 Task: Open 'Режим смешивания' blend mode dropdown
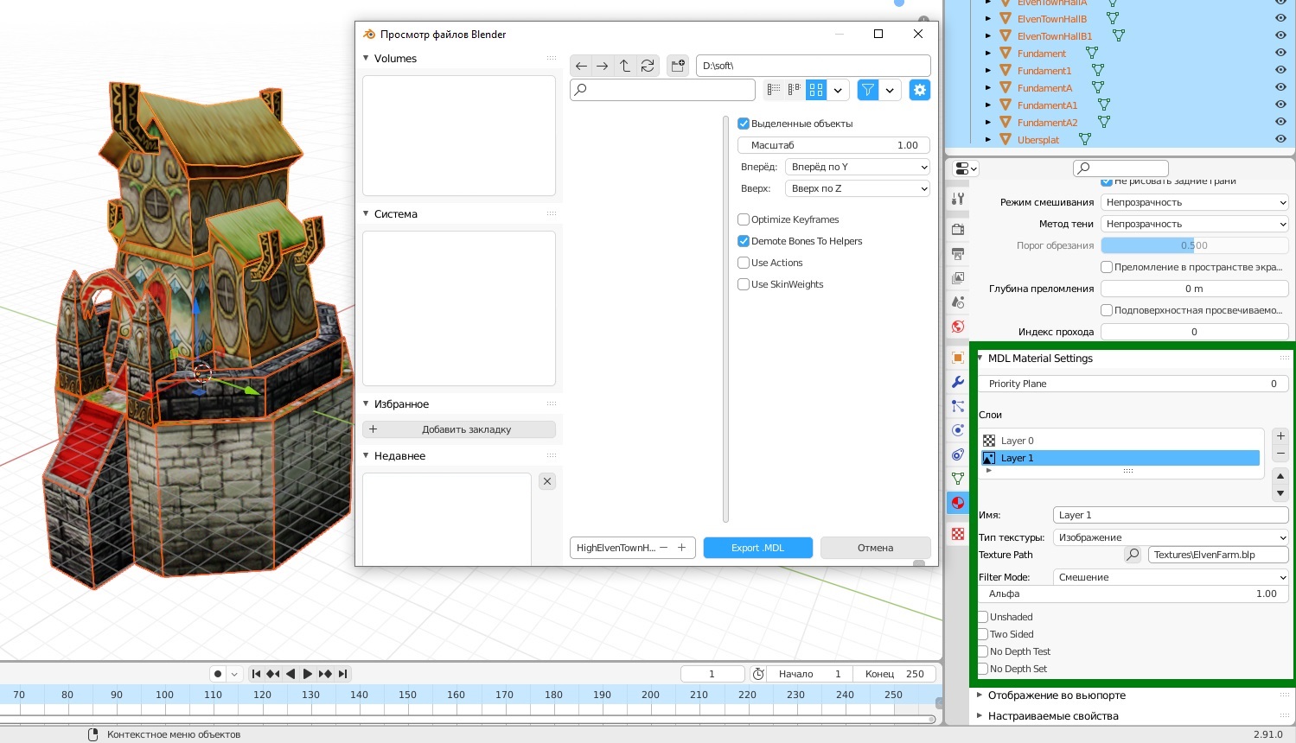click(1195, 202)
